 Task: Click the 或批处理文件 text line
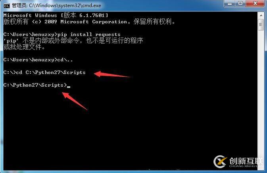[24, 47]
